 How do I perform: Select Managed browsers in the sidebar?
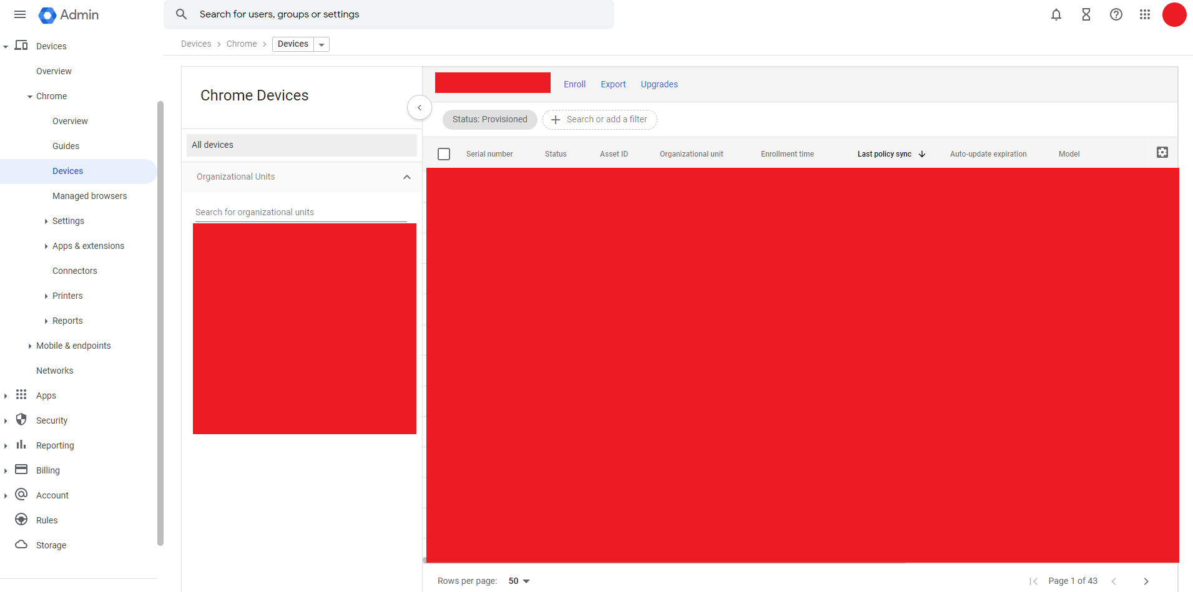coord(89,195)
